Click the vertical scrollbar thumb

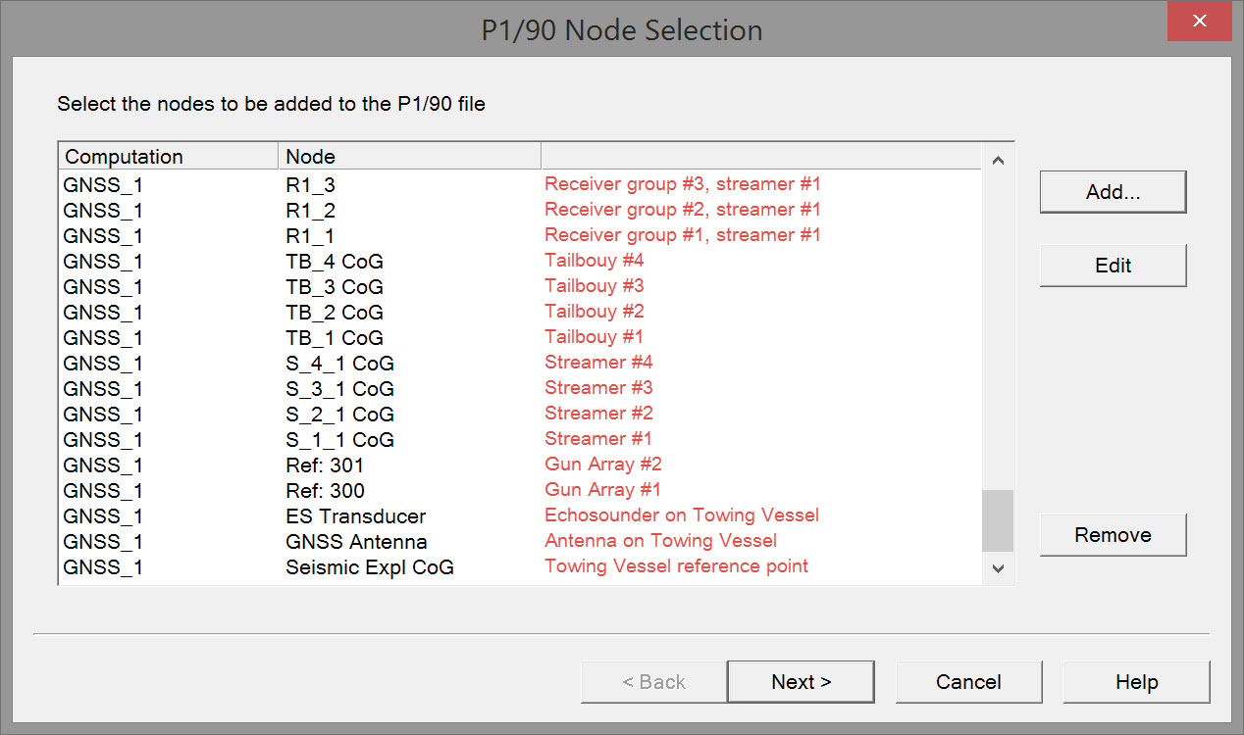point(998,520)
